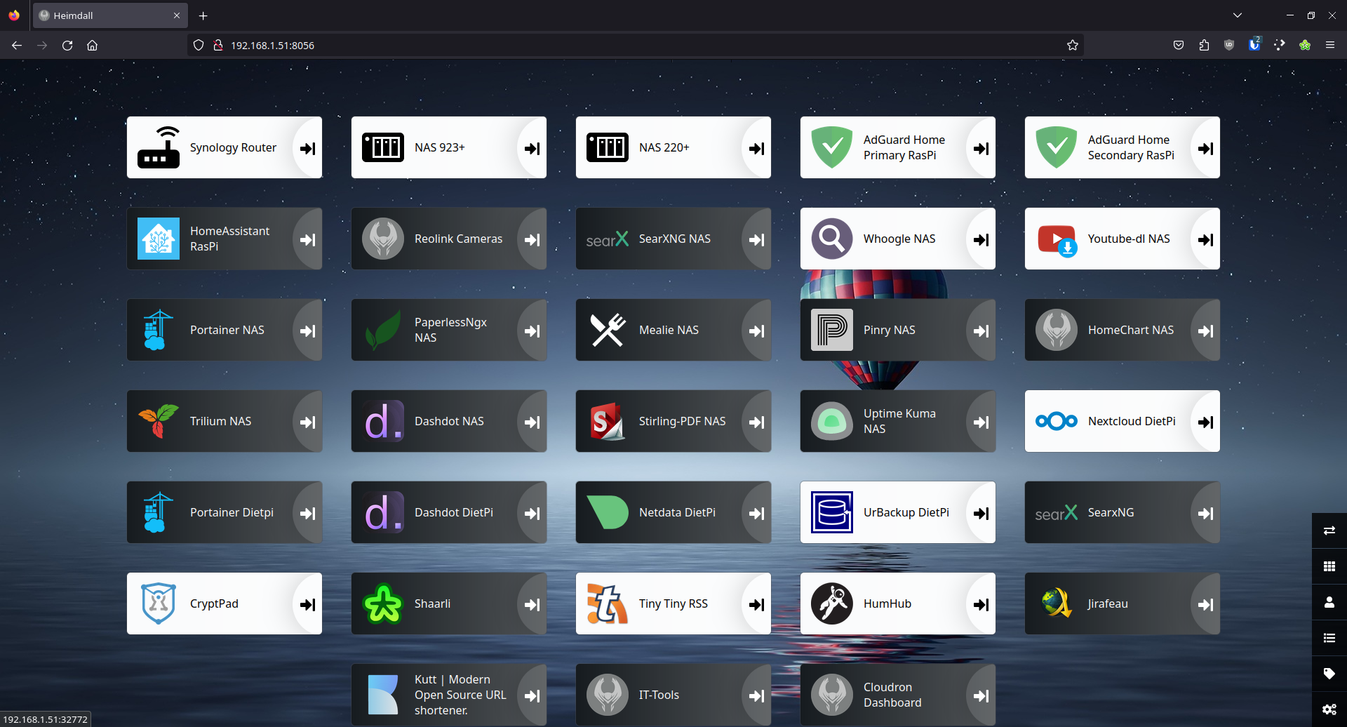
Task: Click the Kutt URL shortener icon
Action: tap(383, 695)
